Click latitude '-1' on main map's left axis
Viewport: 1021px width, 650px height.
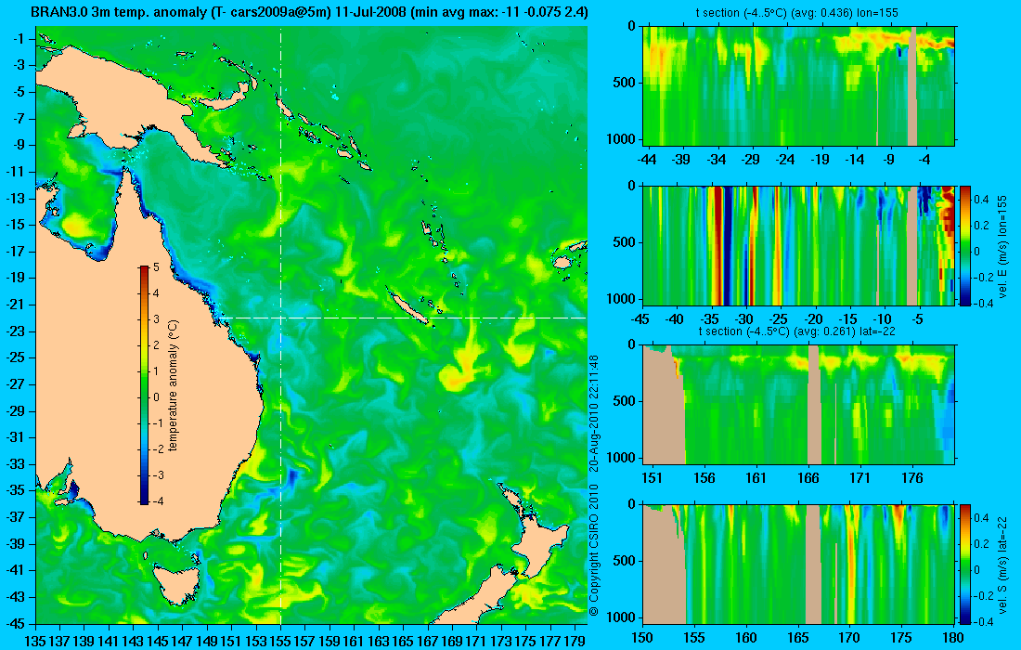click(19, 39)
